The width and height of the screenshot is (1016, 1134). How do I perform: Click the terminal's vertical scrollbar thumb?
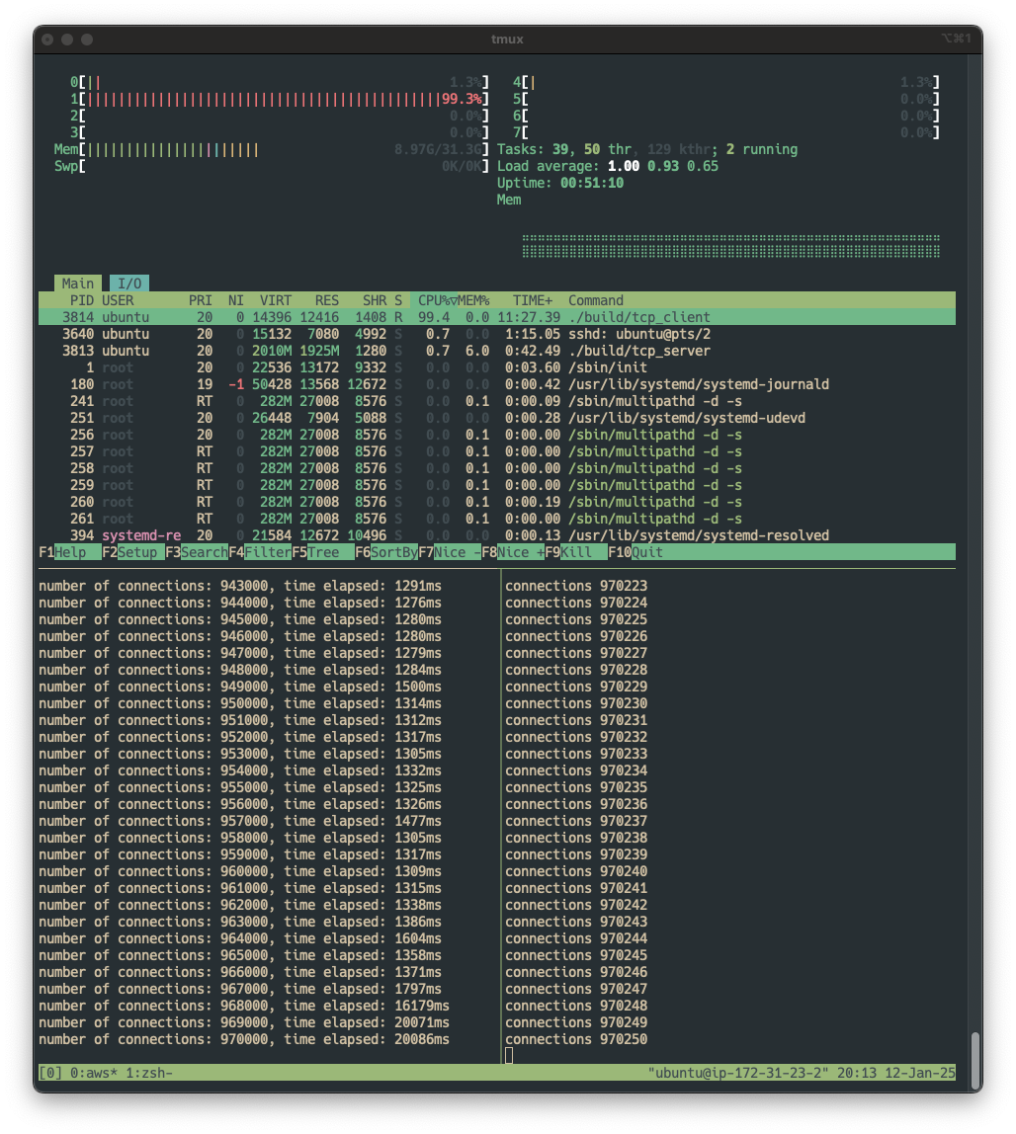(x=975, y=1059)
